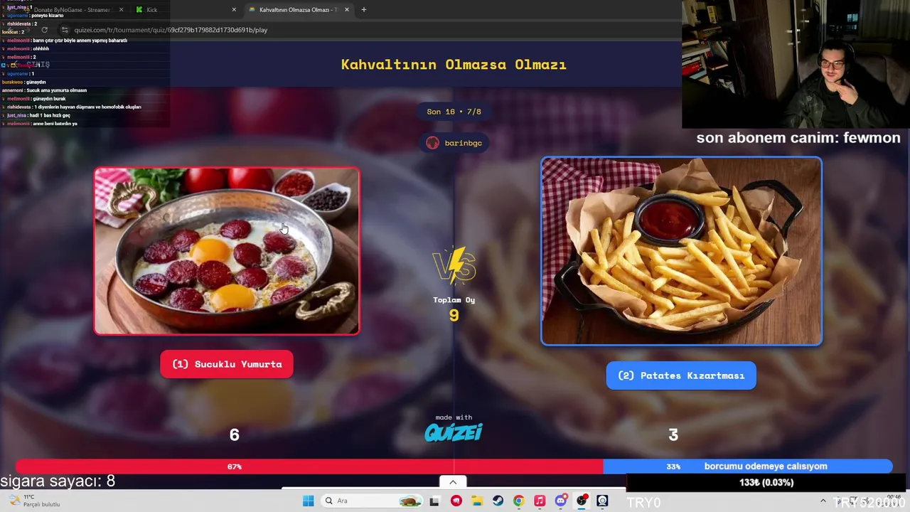Open the weather widget showing 11°C
Screen dimensions: 910x512
click(33, 501)
